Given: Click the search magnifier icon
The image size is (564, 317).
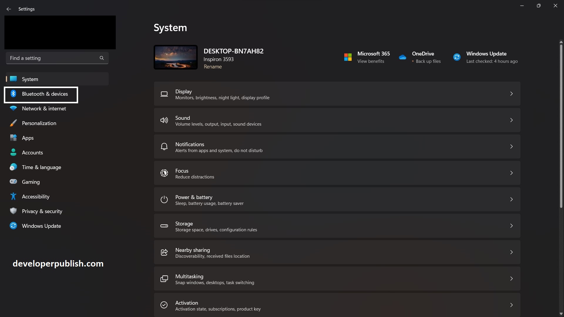Looking at the screenshot, I should (101, 58).
